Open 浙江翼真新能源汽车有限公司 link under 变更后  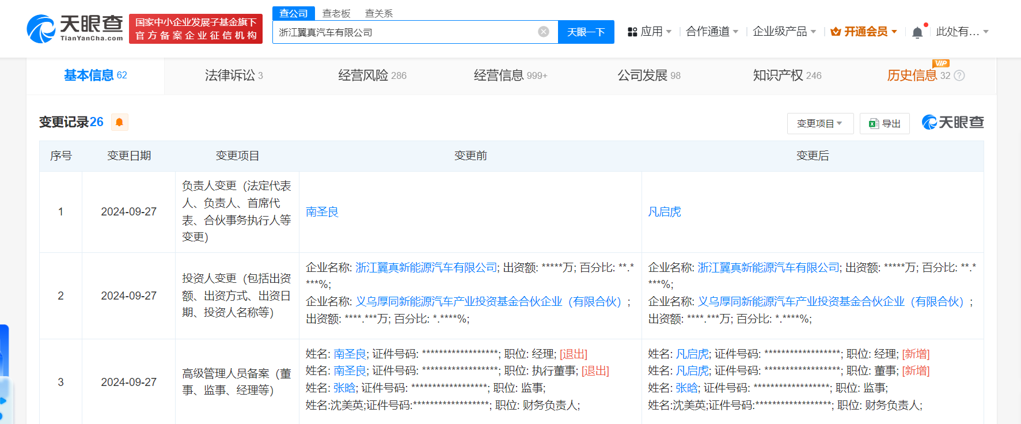(x=769, y=267)
